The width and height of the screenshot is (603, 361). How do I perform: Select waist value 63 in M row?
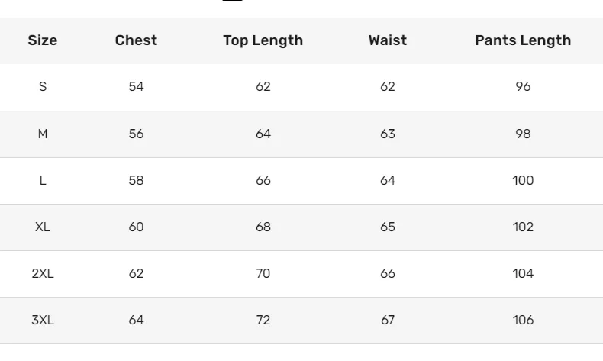pos(388,134)
